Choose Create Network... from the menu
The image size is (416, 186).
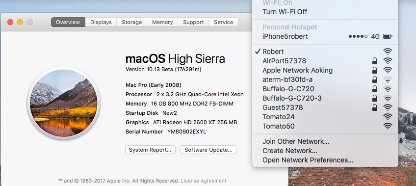(325, 151)
